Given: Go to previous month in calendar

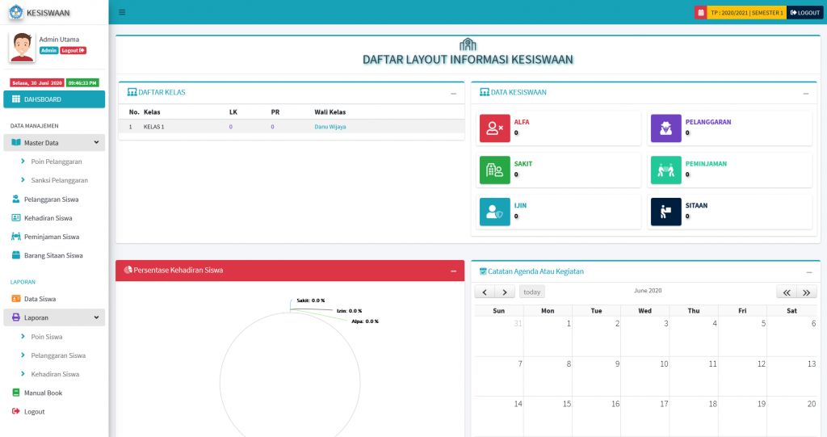Looking at the screenshot, I should (485, 292).
